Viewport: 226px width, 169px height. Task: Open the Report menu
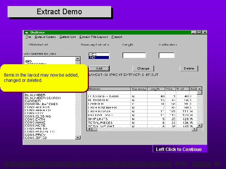117,37
